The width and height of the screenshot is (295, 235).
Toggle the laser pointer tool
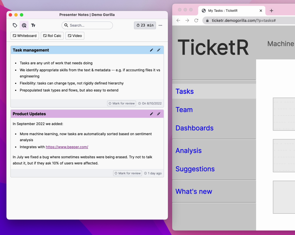24,25
